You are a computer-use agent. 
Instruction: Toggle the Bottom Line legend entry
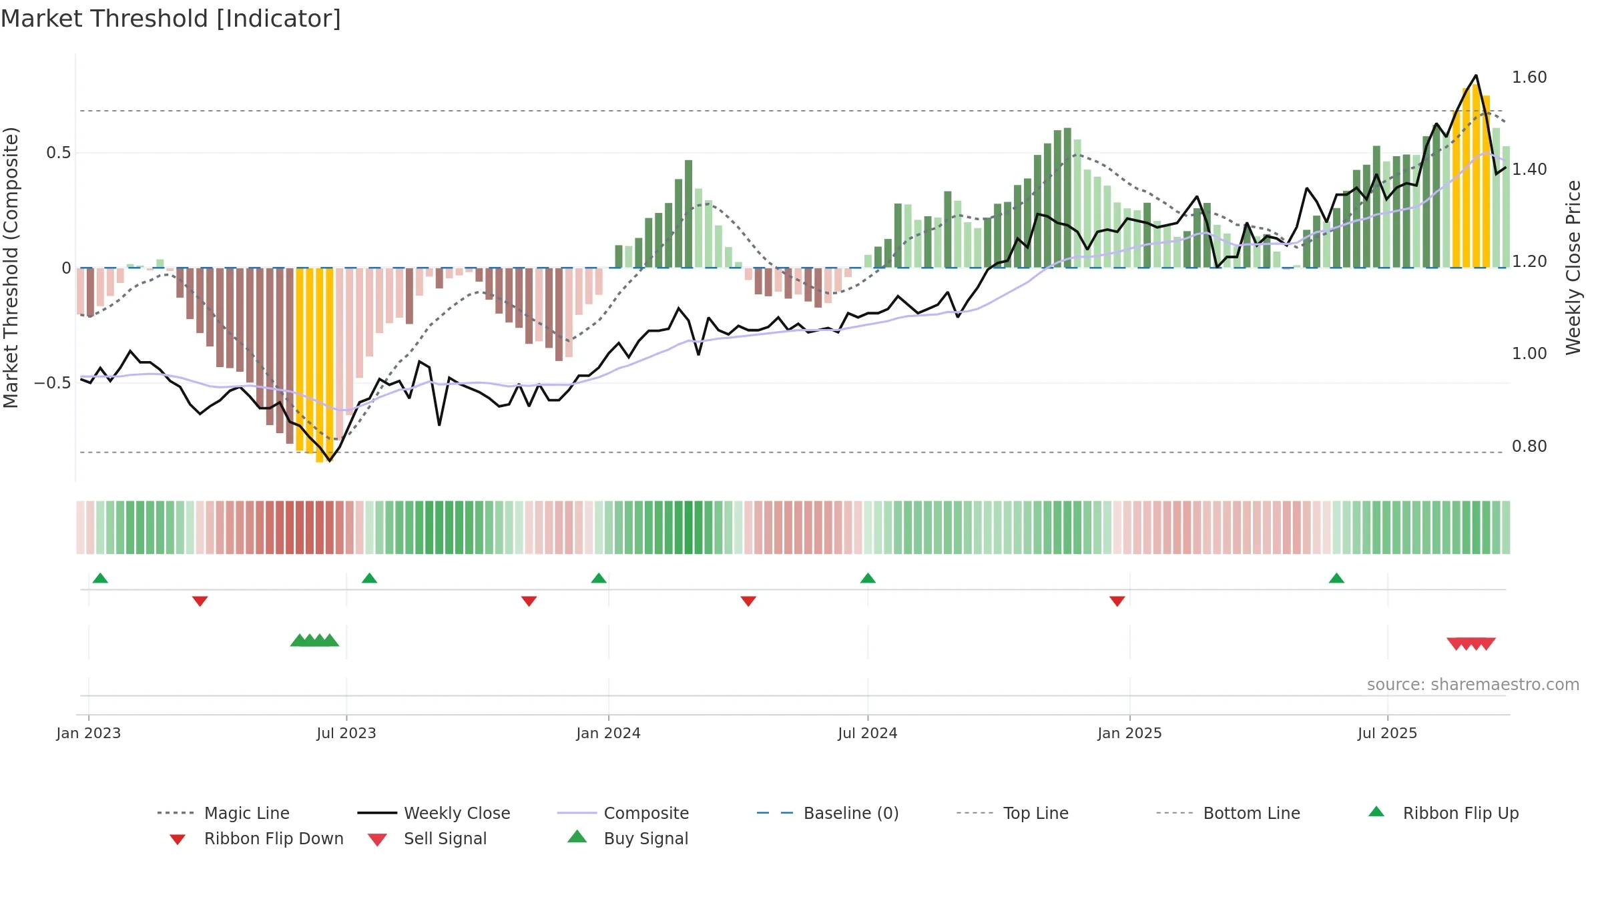[1228, 813]
